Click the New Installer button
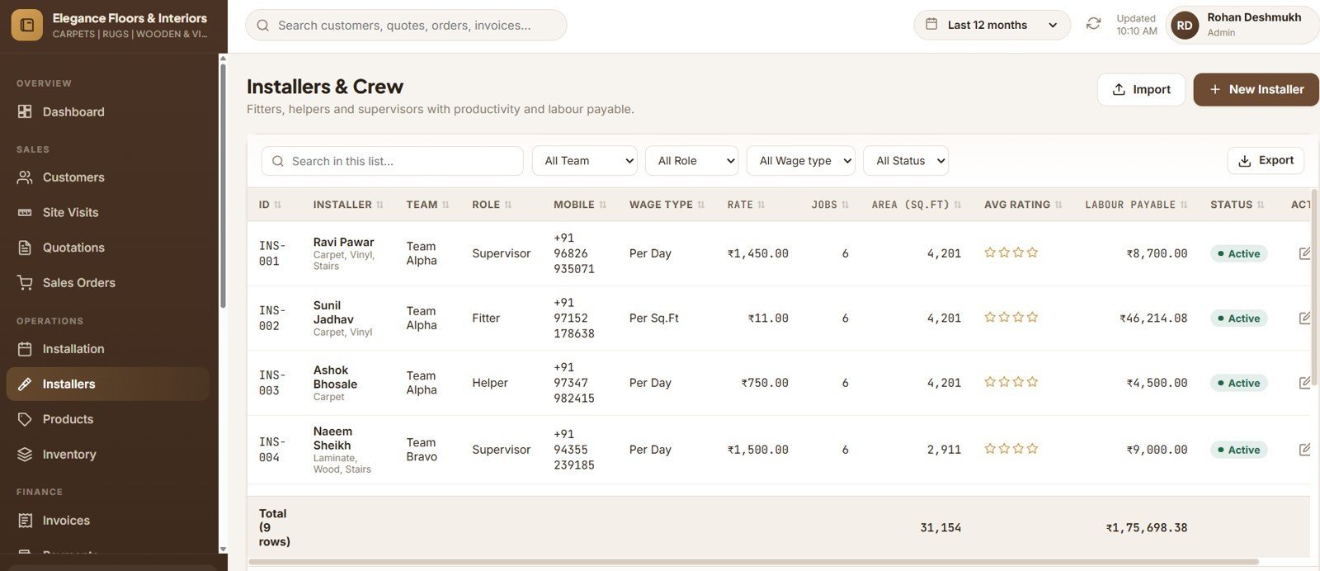 pos(1256,89)
